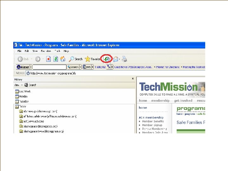Open the Alexa Search dropdown arrow
The width and height of the screenshot is (228, 171).
pos(80,67)
